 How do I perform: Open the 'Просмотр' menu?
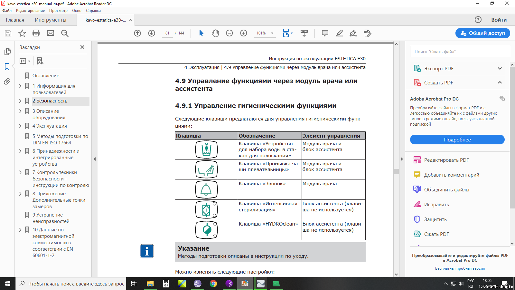tap(58, 11)
